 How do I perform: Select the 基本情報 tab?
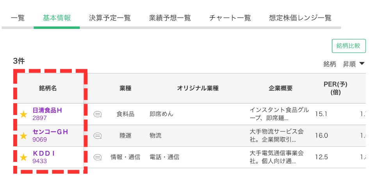click(57, 18)
